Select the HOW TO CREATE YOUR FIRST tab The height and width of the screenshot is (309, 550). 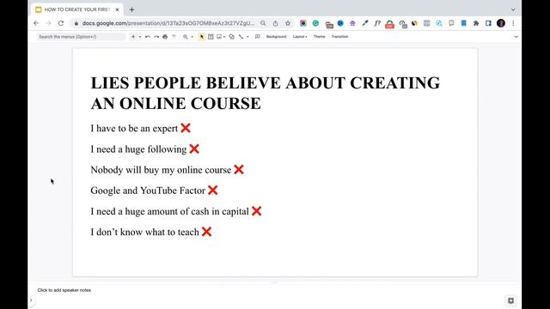pos(77,9)
